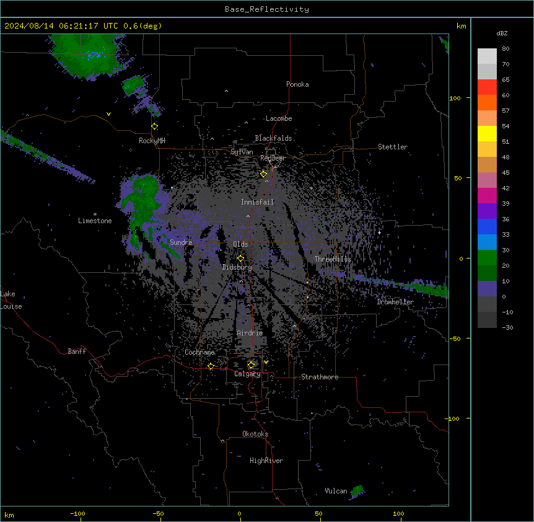Click the Innisfail label

(257, 202)
